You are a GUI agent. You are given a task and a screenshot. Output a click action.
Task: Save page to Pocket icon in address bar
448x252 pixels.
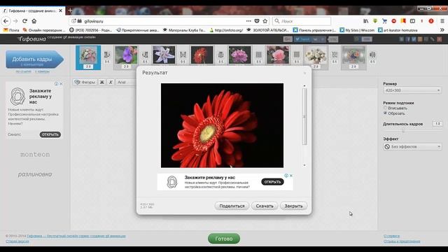click(x=257, y=21)
